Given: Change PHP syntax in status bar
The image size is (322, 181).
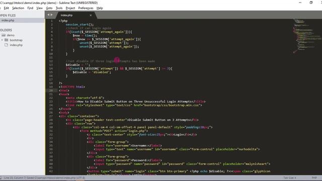Looking at the screenshot, I should (314, 177).
